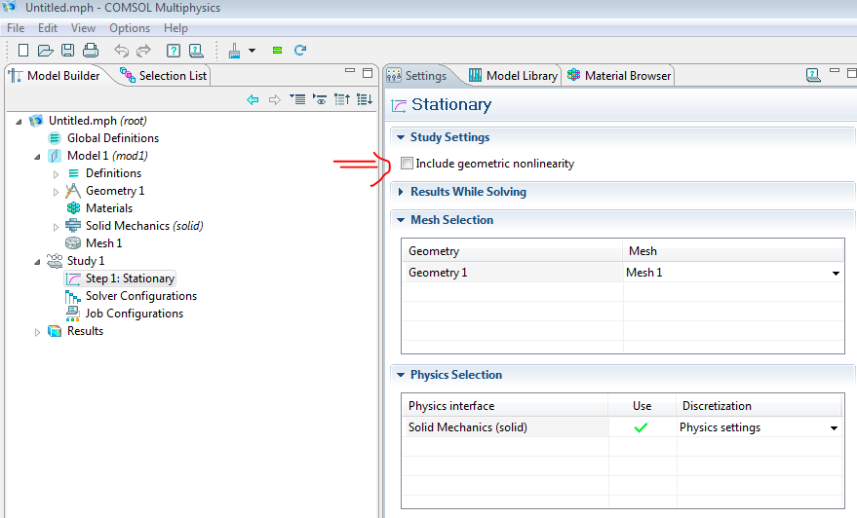Toggle the green Use checkmark for Solid Mechanics
Screen dimensions: 857x518
pyautogui.click(x=641, y=427)
